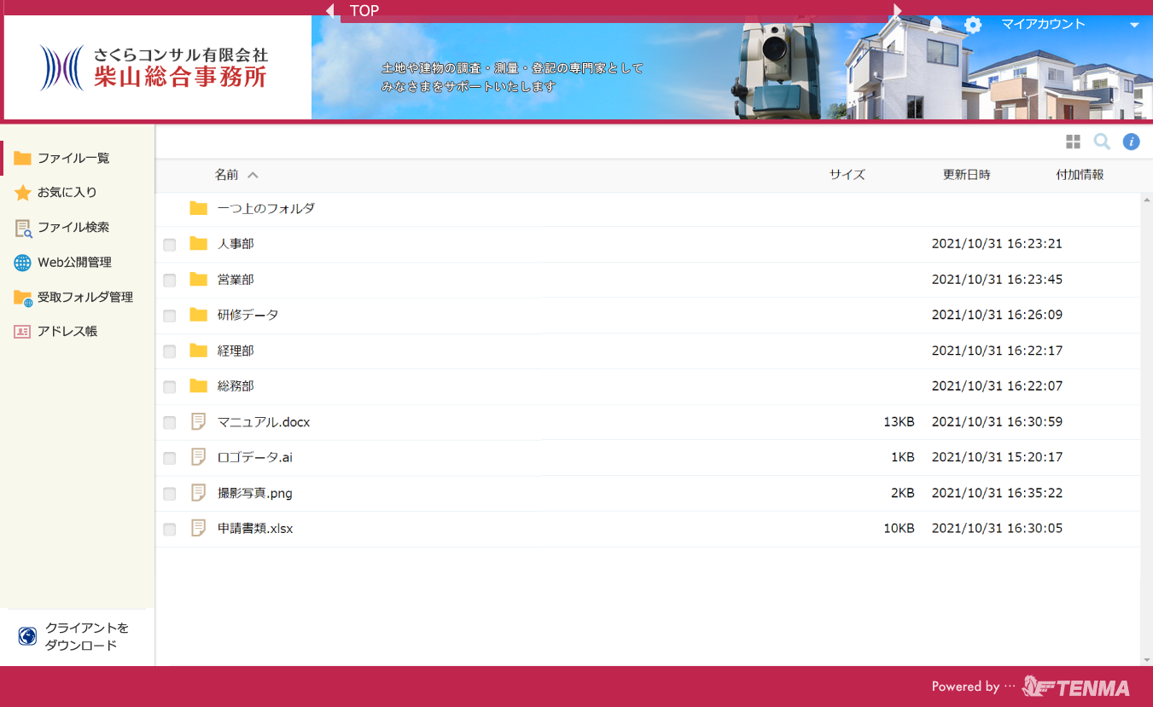
Task: Open アドレス帳 address book
Action: [67, 331]
